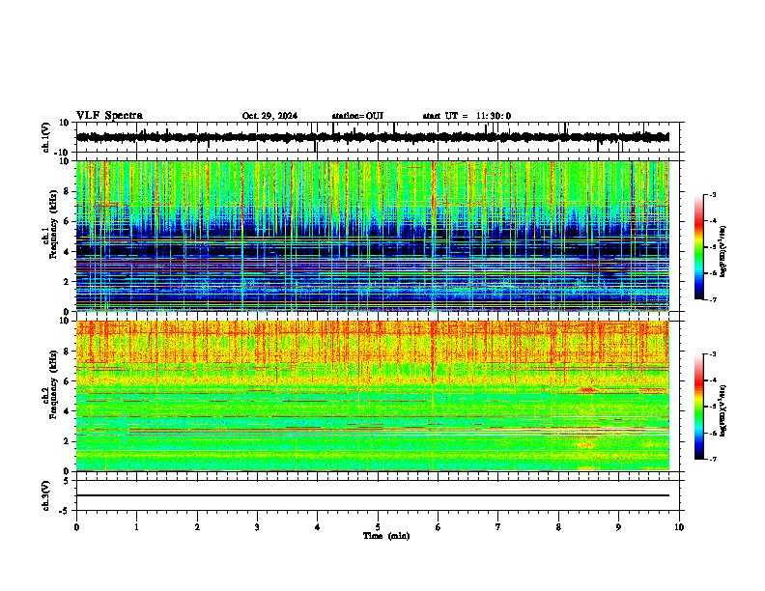Click the "2" kHz tick on ch.2 frequency axis

[x=68, y=441]
